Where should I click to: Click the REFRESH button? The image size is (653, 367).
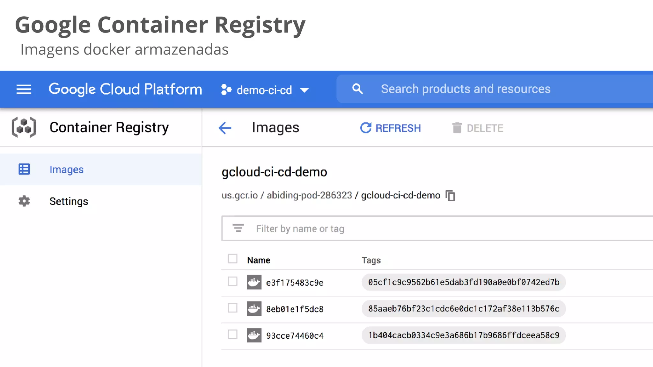click(x=391, y=128)
